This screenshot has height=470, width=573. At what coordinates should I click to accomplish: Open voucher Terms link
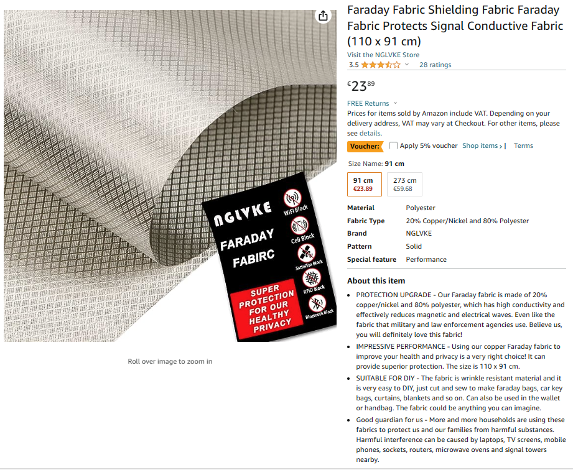point(523,145)
